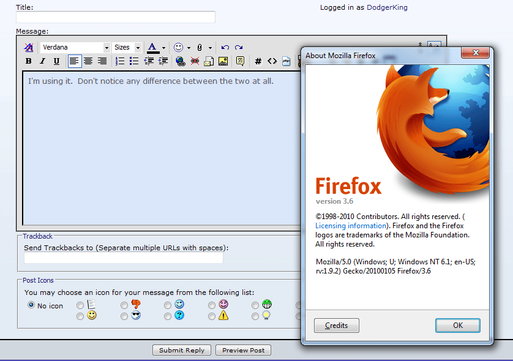Select the yellow warning triangle icon radio
Viewport: 513px width, 361px height.
tap(212, 316)
